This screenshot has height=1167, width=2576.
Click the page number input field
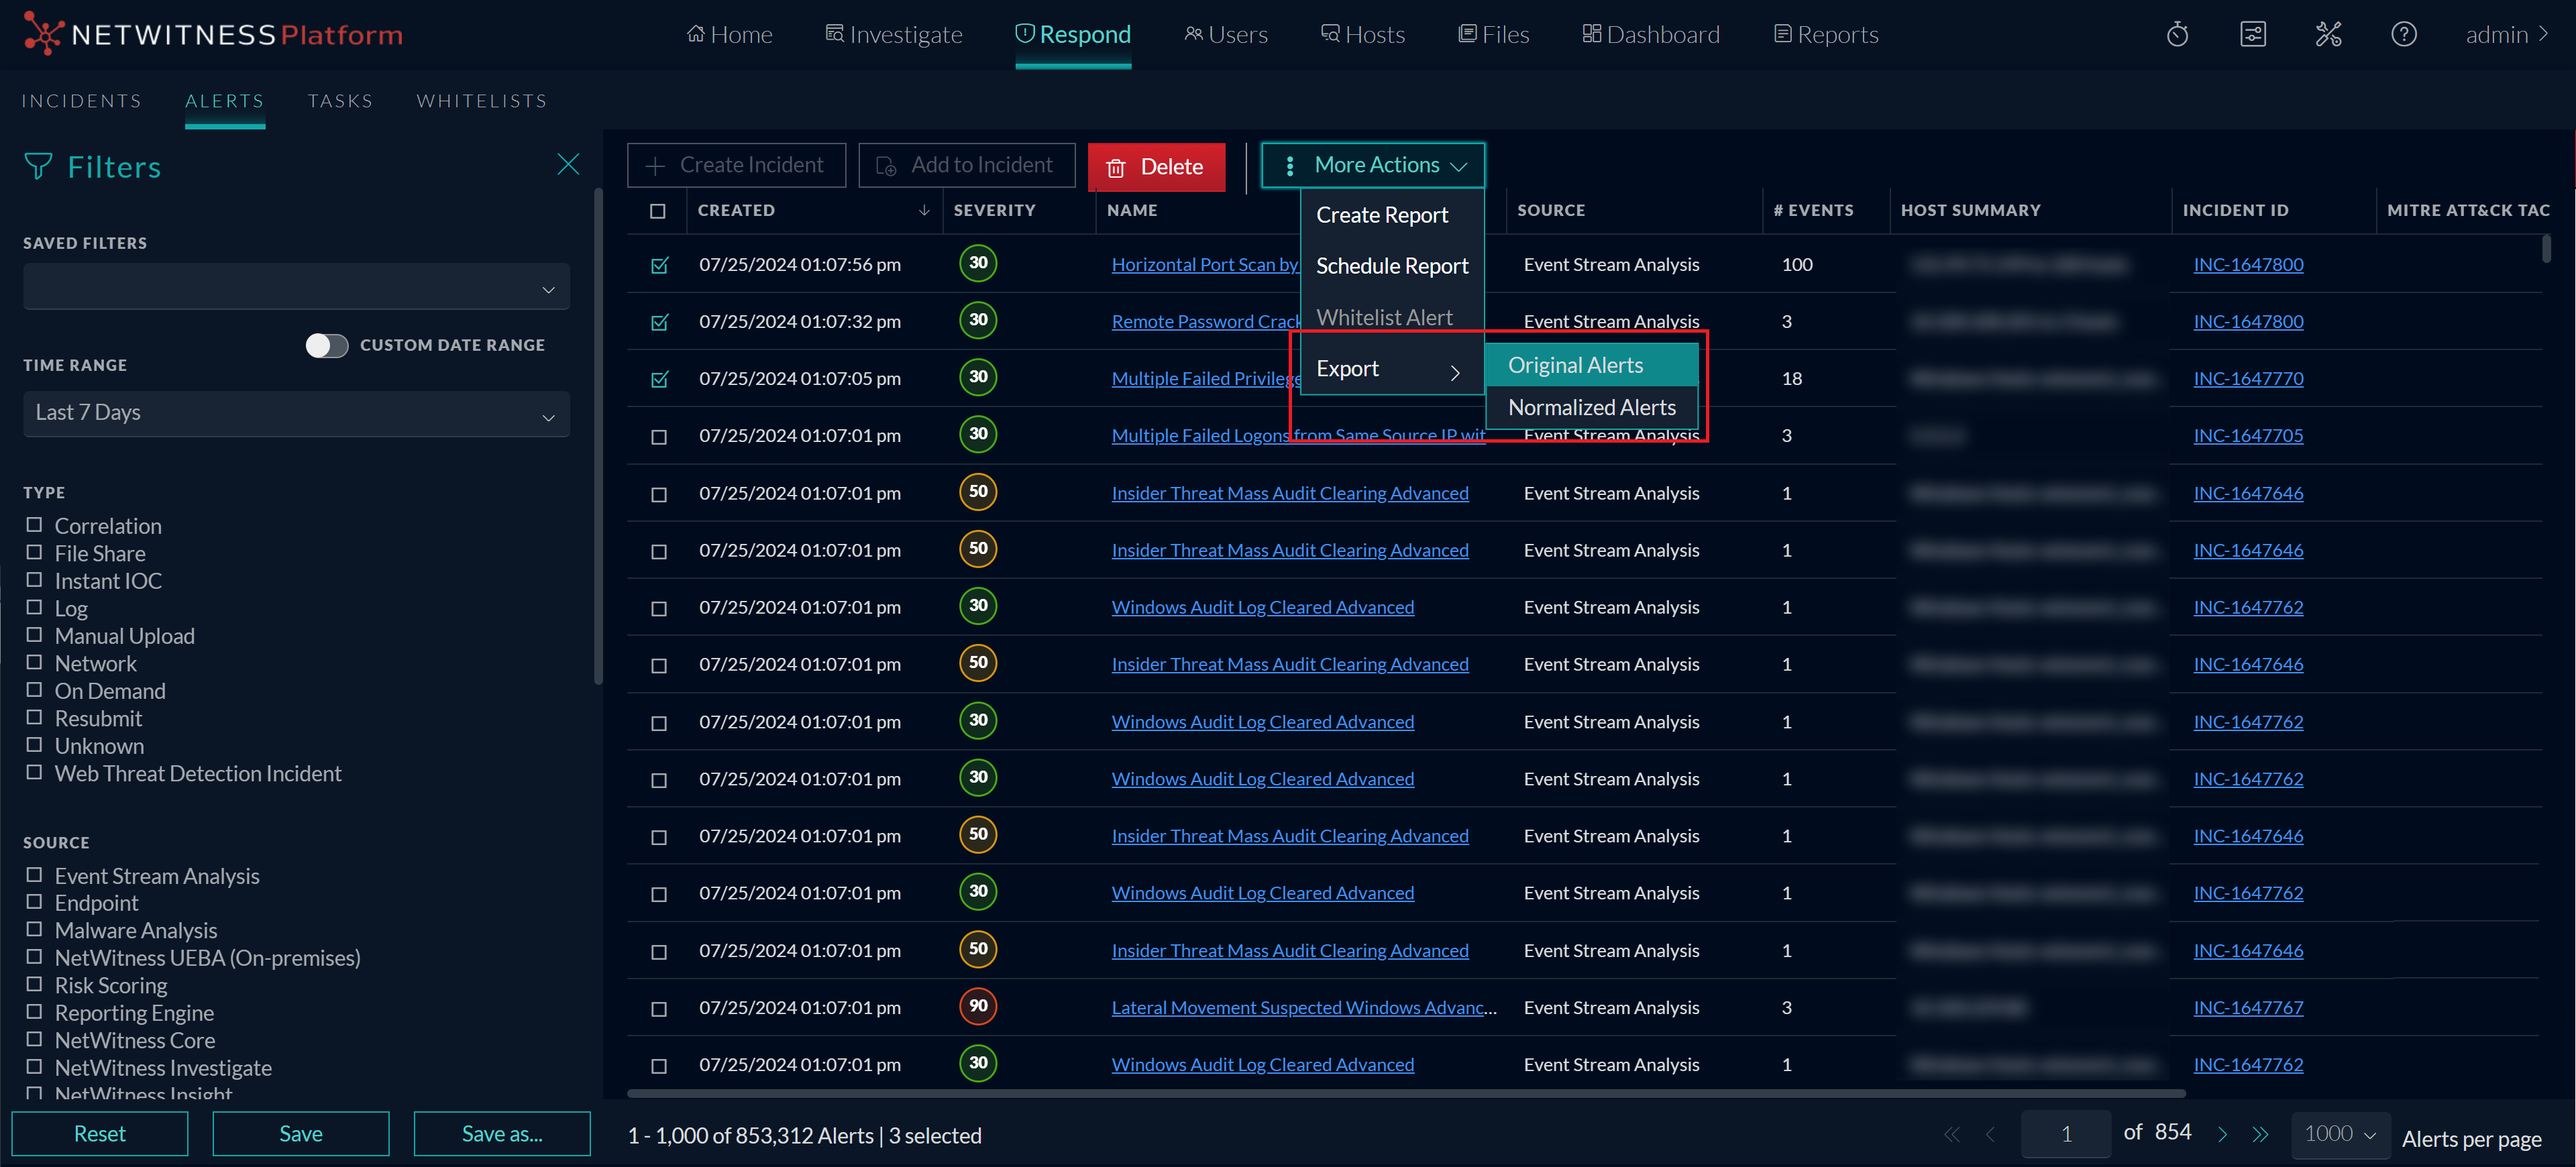2066,1133
